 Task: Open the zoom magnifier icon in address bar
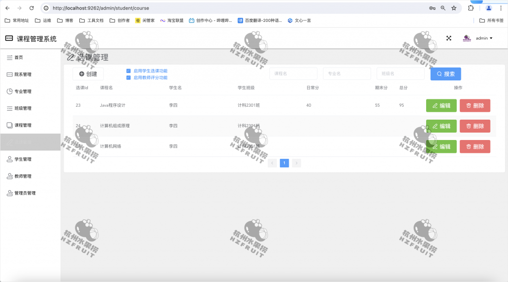[443, 8]
